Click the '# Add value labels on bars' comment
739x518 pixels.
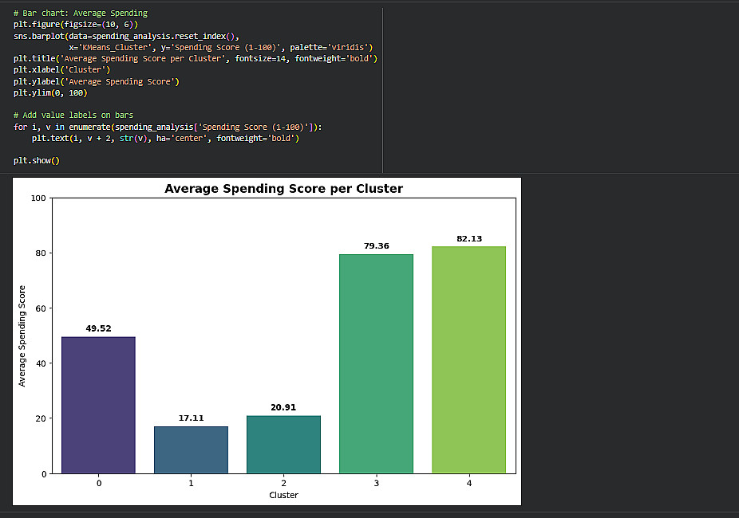coord(73,116)
